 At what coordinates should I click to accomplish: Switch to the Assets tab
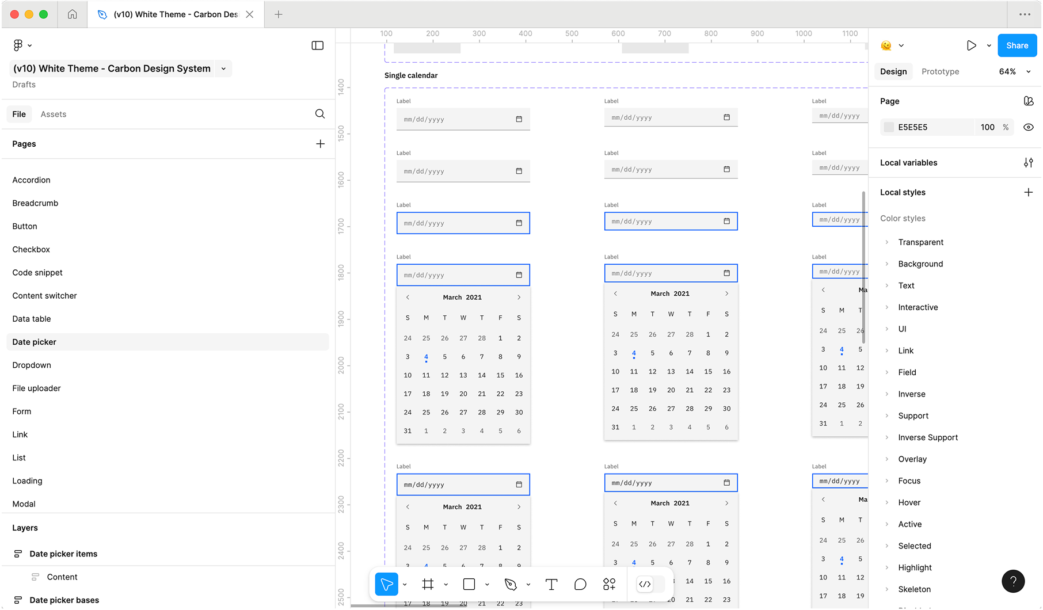[x=54, y=114]
